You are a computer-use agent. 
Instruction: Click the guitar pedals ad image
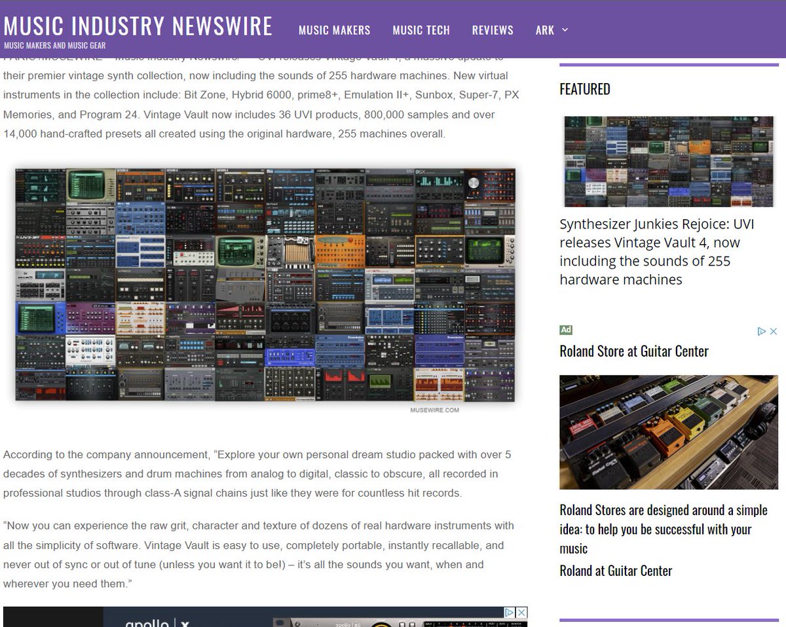coord(669,432)
